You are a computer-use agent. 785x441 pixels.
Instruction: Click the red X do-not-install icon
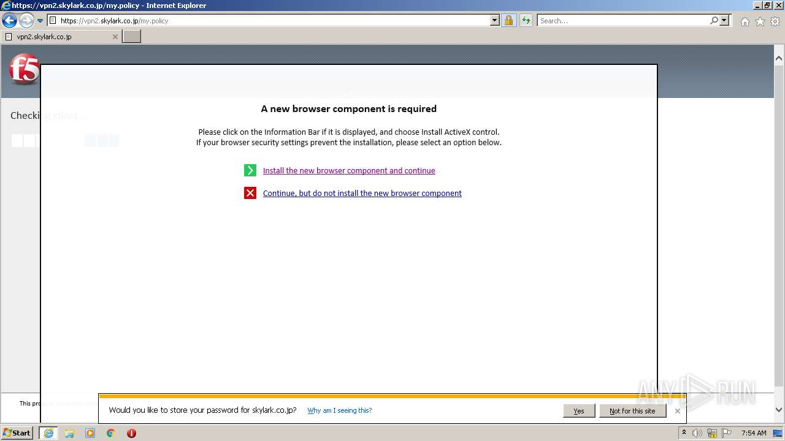(x=250, y=194)
